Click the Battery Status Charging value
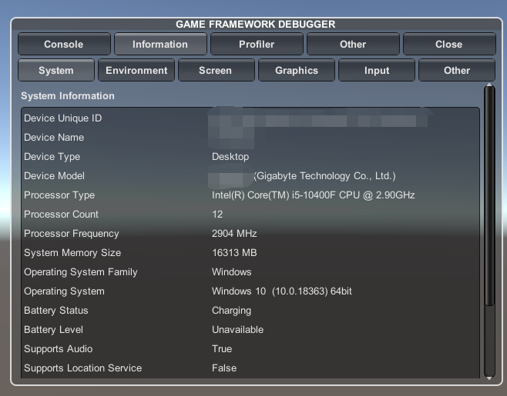Viewport: 507px width, 396px height. [x=231, y=311]
